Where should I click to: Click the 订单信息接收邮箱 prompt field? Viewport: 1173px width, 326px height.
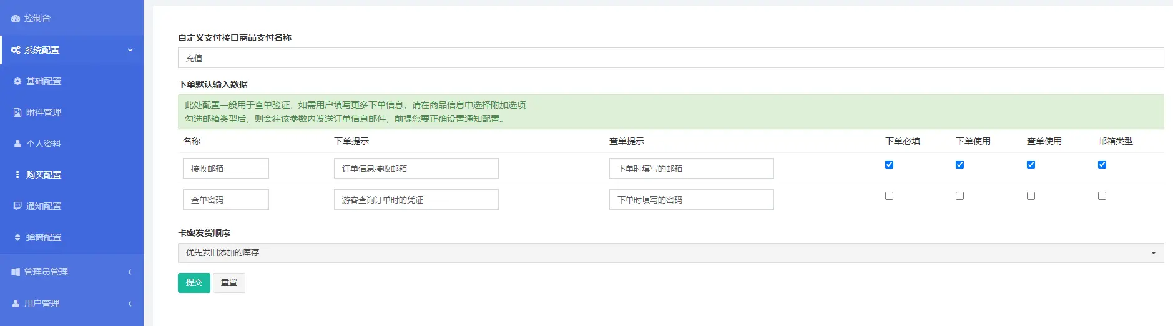click(416, 169)
